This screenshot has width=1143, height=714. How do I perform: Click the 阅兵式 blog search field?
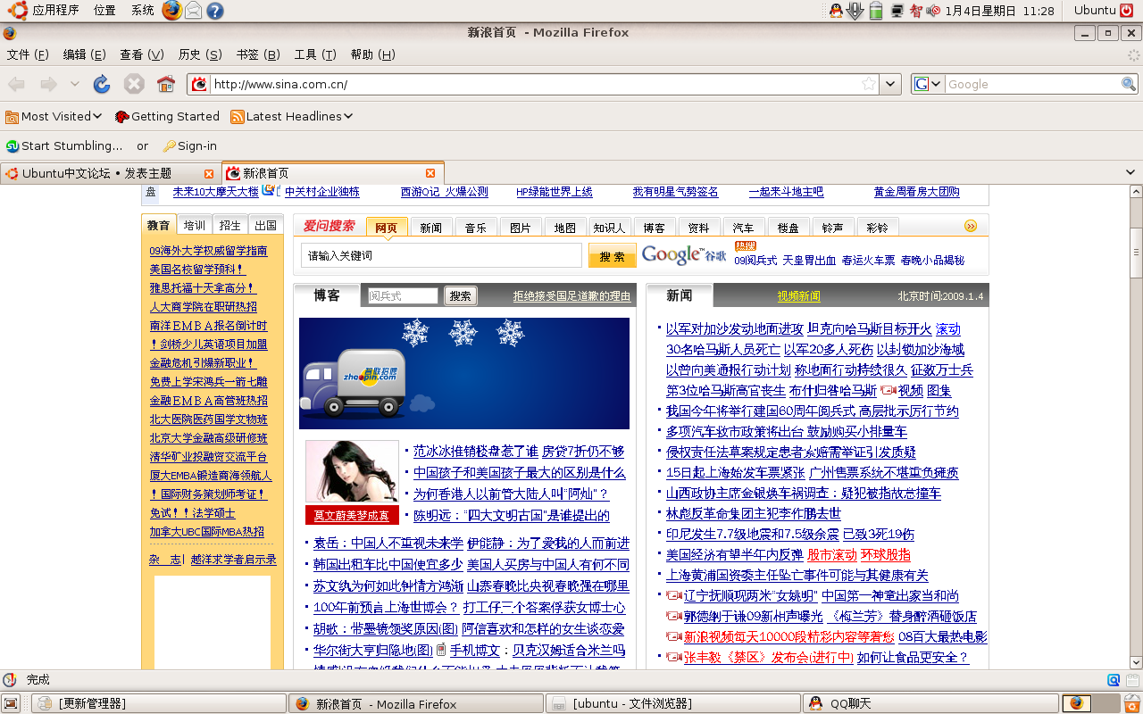coord(403,295)
